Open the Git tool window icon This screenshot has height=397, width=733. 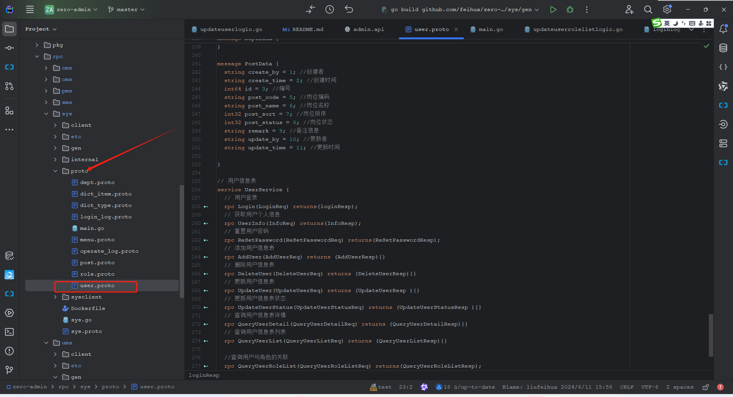(x=10, y=370)
